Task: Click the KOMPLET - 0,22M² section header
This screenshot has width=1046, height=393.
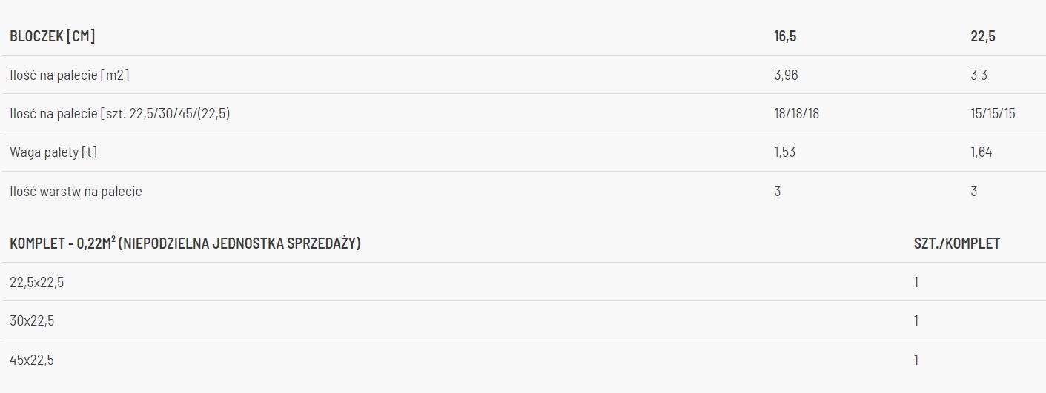Action: pyautogui.click(x=185, y=243)
